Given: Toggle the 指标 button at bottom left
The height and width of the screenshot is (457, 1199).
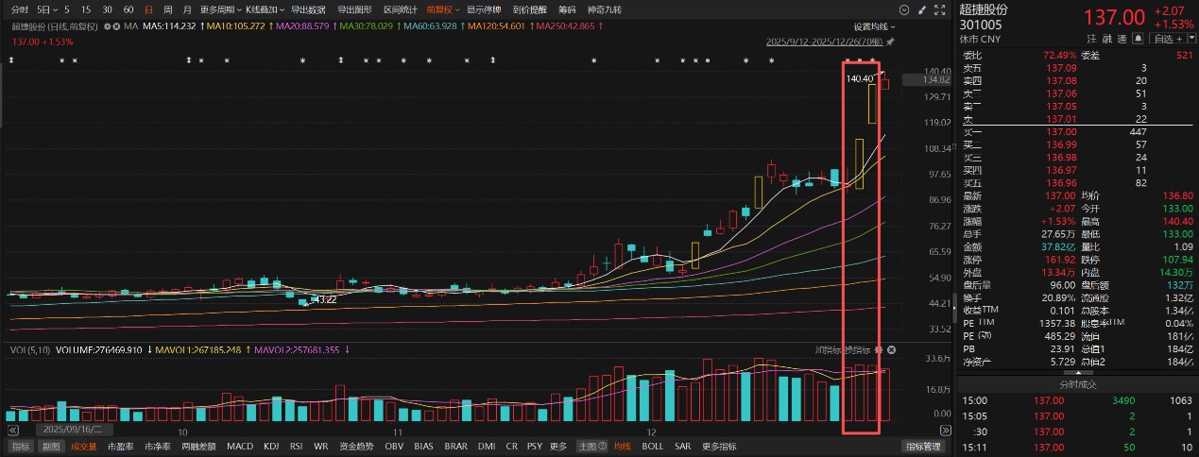Looking at the screenshot, I should [20, 447].
